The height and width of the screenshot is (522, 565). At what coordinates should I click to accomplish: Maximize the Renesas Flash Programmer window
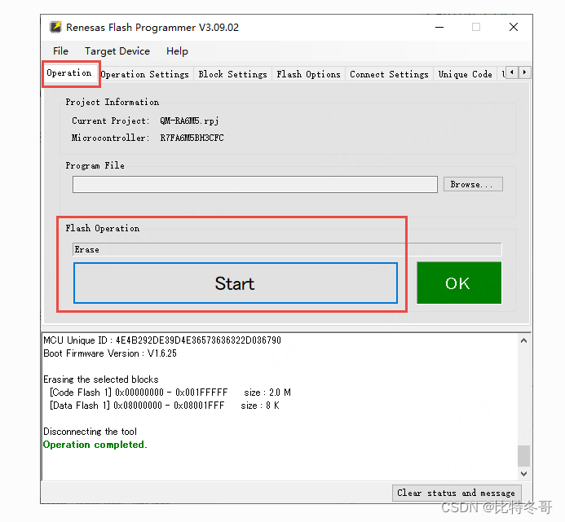(476, 27)
